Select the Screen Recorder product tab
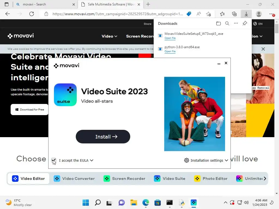 tap(124, 179)
